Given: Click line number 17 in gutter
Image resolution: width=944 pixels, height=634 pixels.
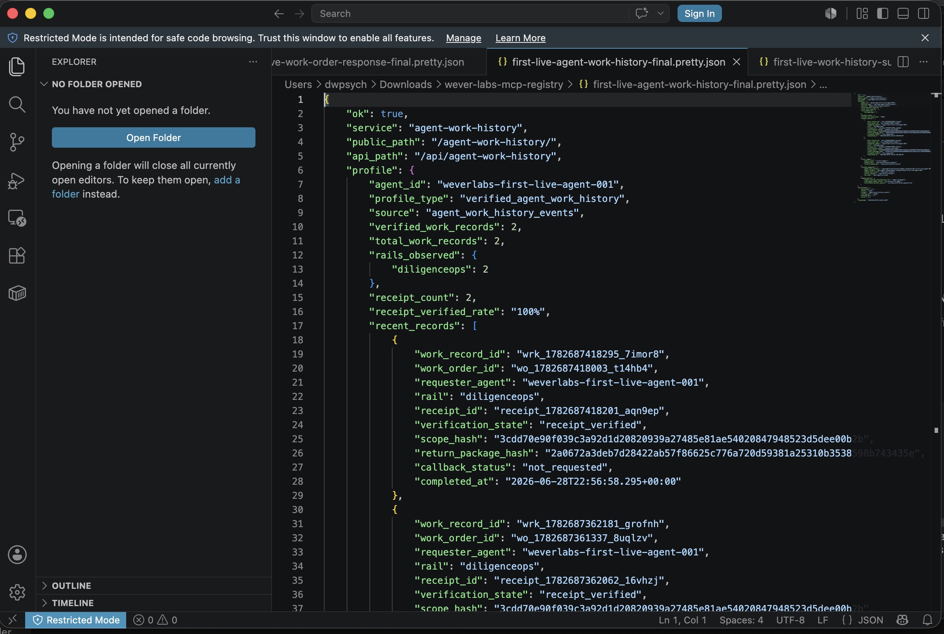Looking at the screenshot, I should [297, 326].
